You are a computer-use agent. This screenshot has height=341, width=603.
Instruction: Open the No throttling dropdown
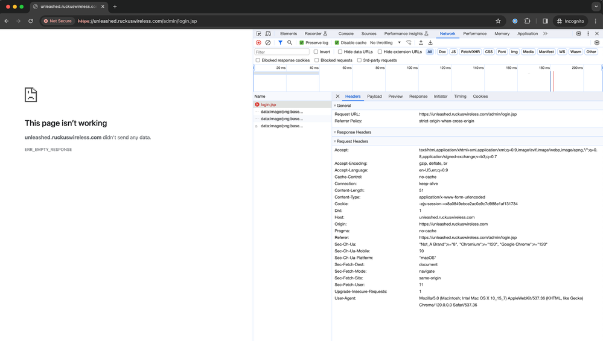click(385, 43)
